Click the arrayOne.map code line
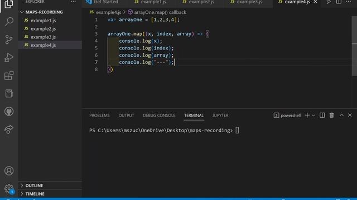The image size is (357, 200). click(x=158, y=34)
